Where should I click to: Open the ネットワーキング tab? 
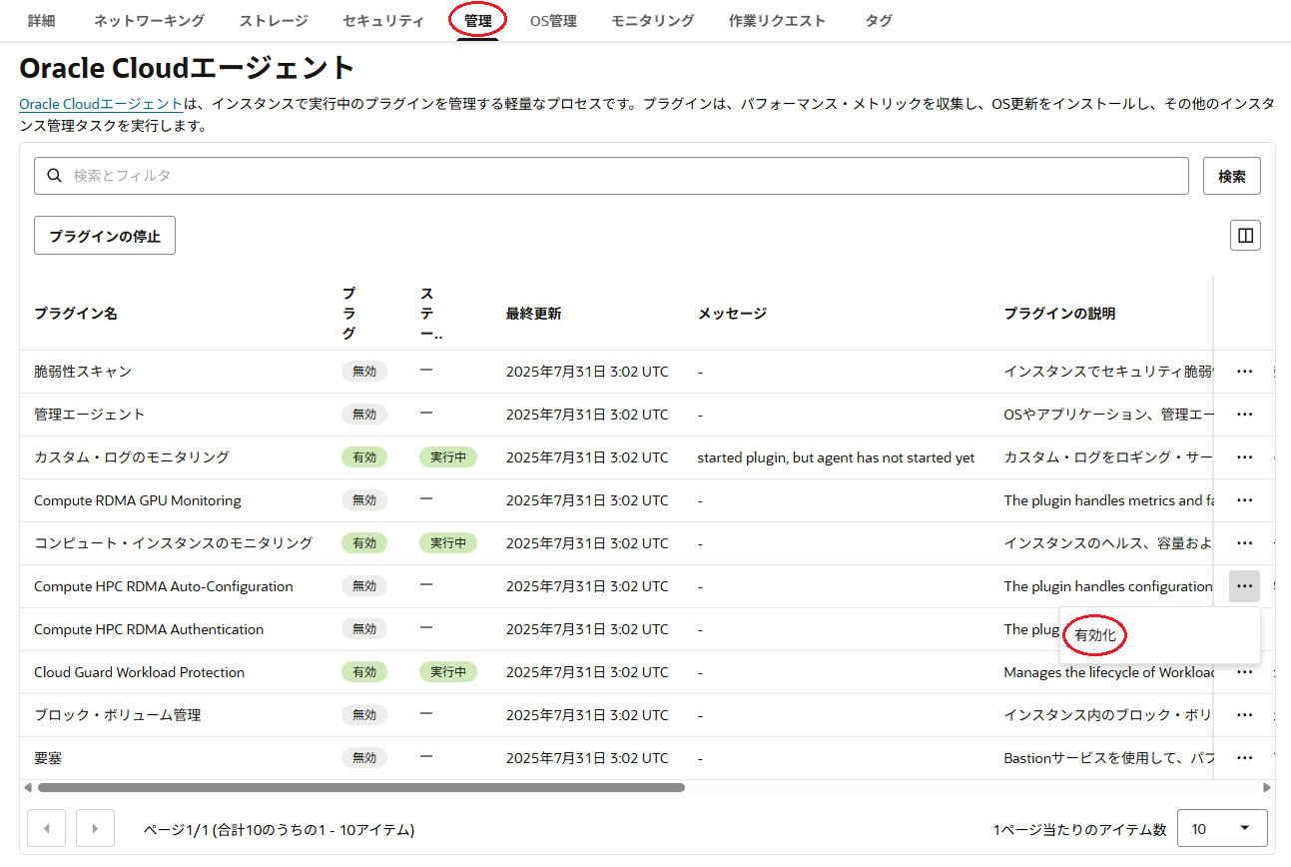pos(149,21)
